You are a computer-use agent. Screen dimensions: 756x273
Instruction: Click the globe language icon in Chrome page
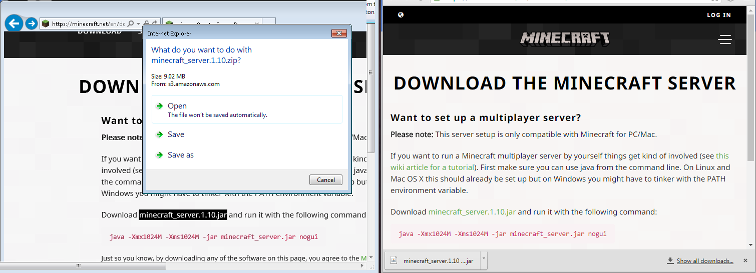coord(401,14)
